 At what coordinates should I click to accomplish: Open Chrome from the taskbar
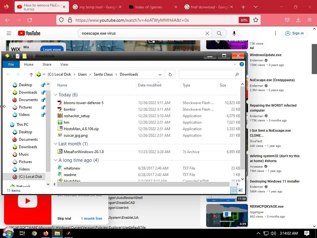click(x=34, y=233)
